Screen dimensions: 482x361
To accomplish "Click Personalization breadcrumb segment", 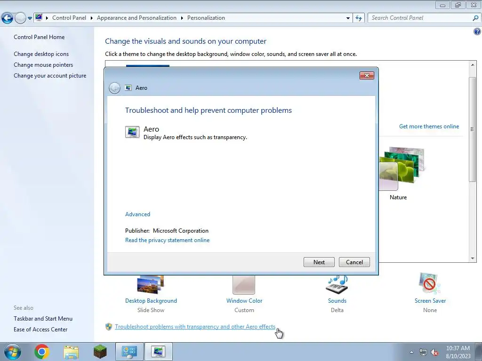I will tap(206, 18).
